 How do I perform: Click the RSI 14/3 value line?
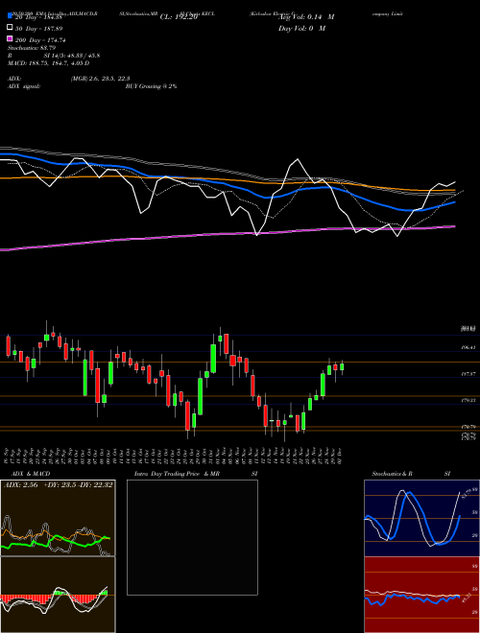tap(54, 56)
